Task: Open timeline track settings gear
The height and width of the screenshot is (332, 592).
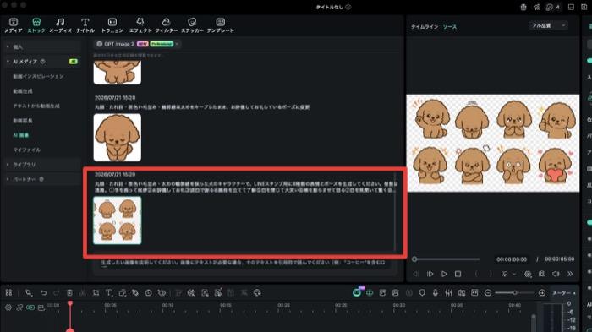Action: tap(8, 308)
